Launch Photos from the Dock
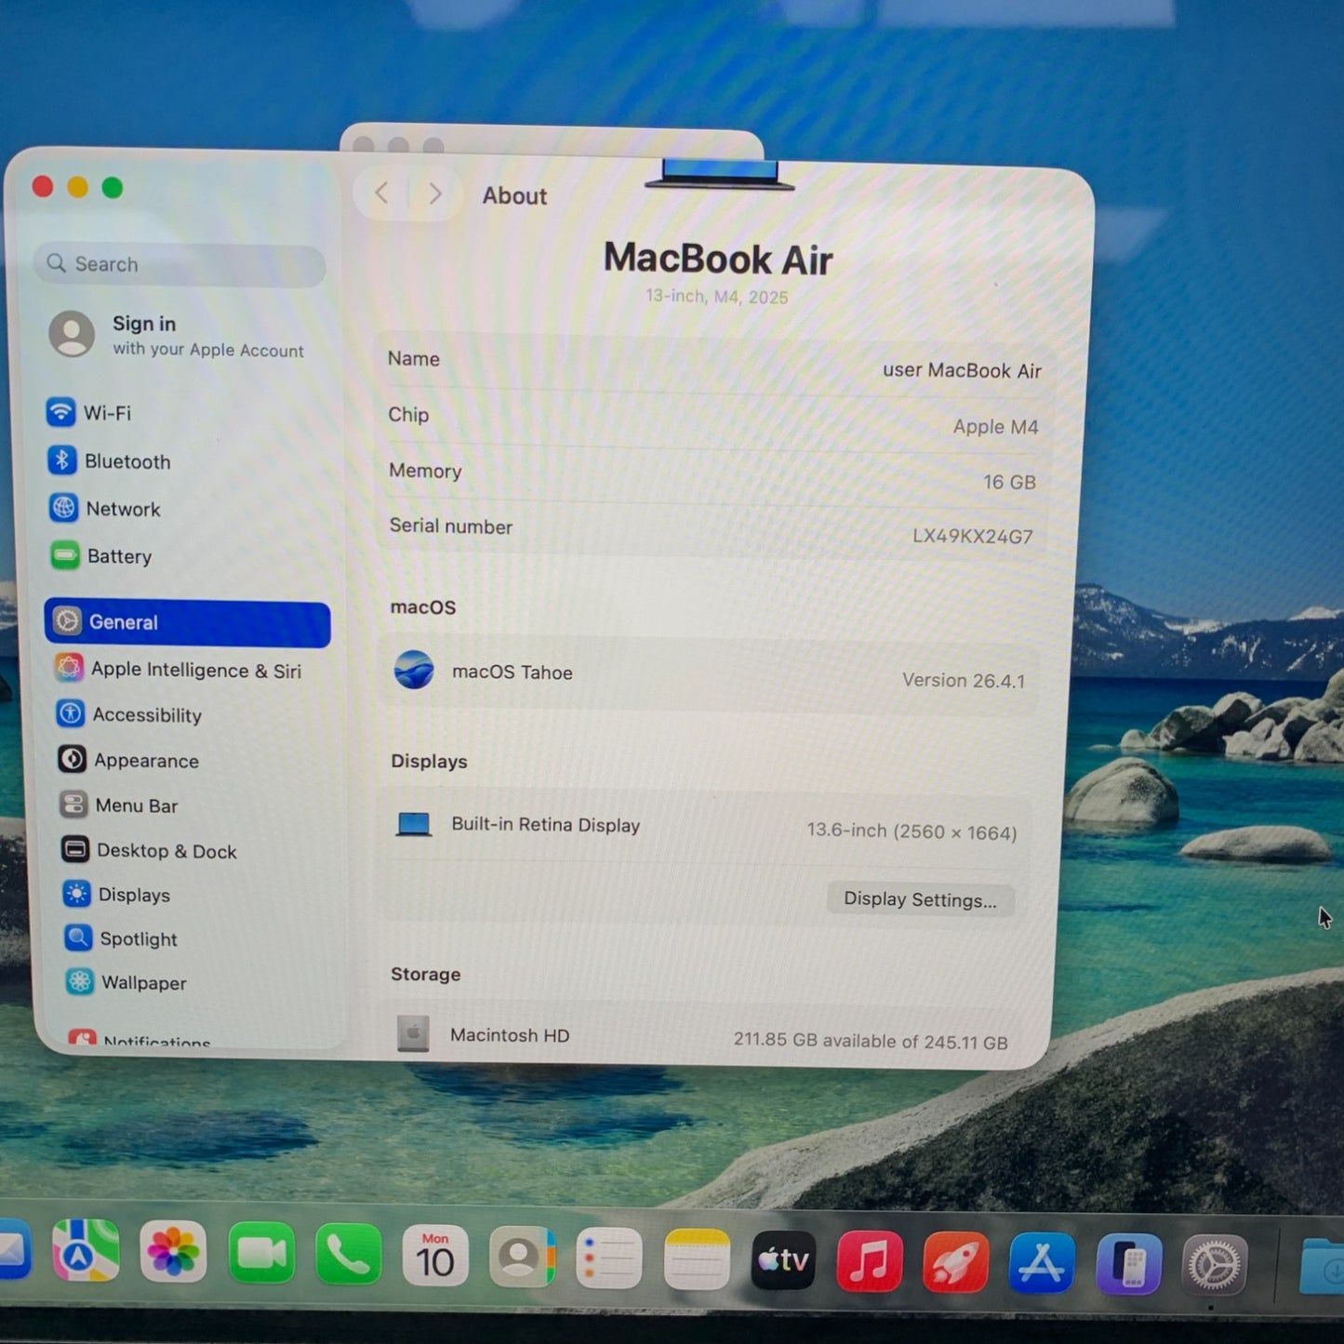 click(x=173, y=1251)
